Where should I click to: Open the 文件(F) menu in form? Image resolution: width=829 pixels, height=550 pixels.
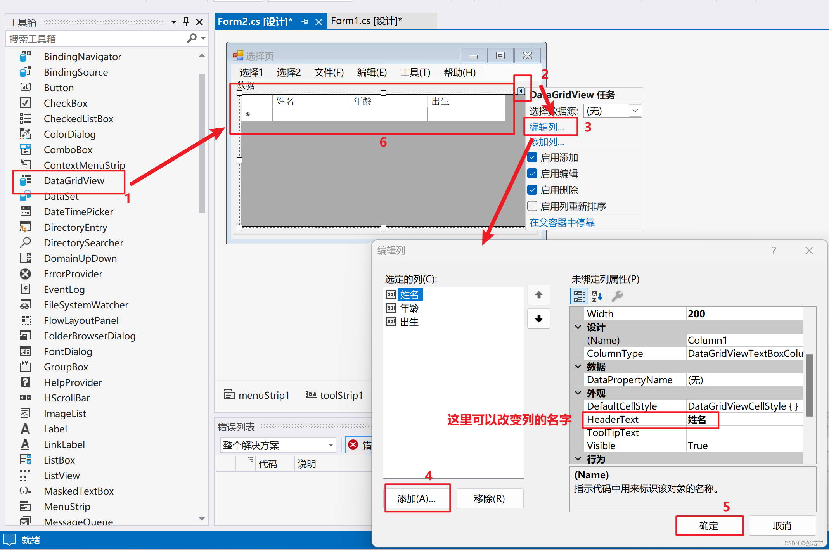click(x=329, y=73)
